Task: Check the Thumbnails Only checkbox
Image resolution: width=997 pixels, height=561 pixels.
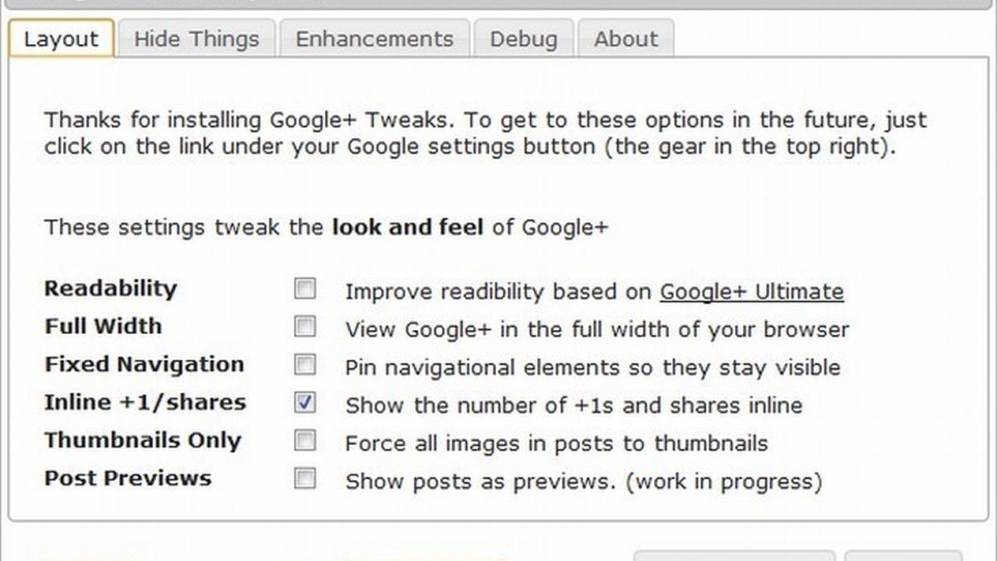Action: [x=306, y=440]
